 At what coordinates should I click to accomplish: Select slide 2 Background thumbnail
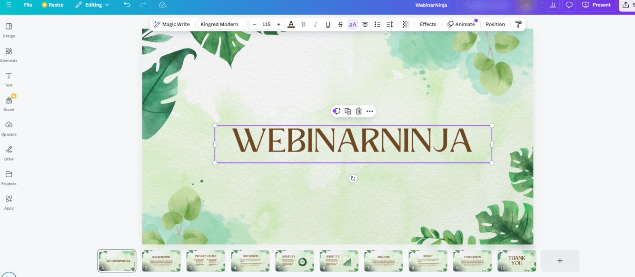[x=161, y=261]
